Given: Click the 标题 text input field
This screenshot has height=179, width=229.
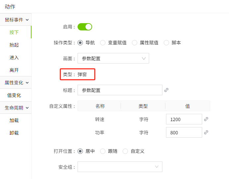Looking at the screenshot, I should click(x=120, y=90).
